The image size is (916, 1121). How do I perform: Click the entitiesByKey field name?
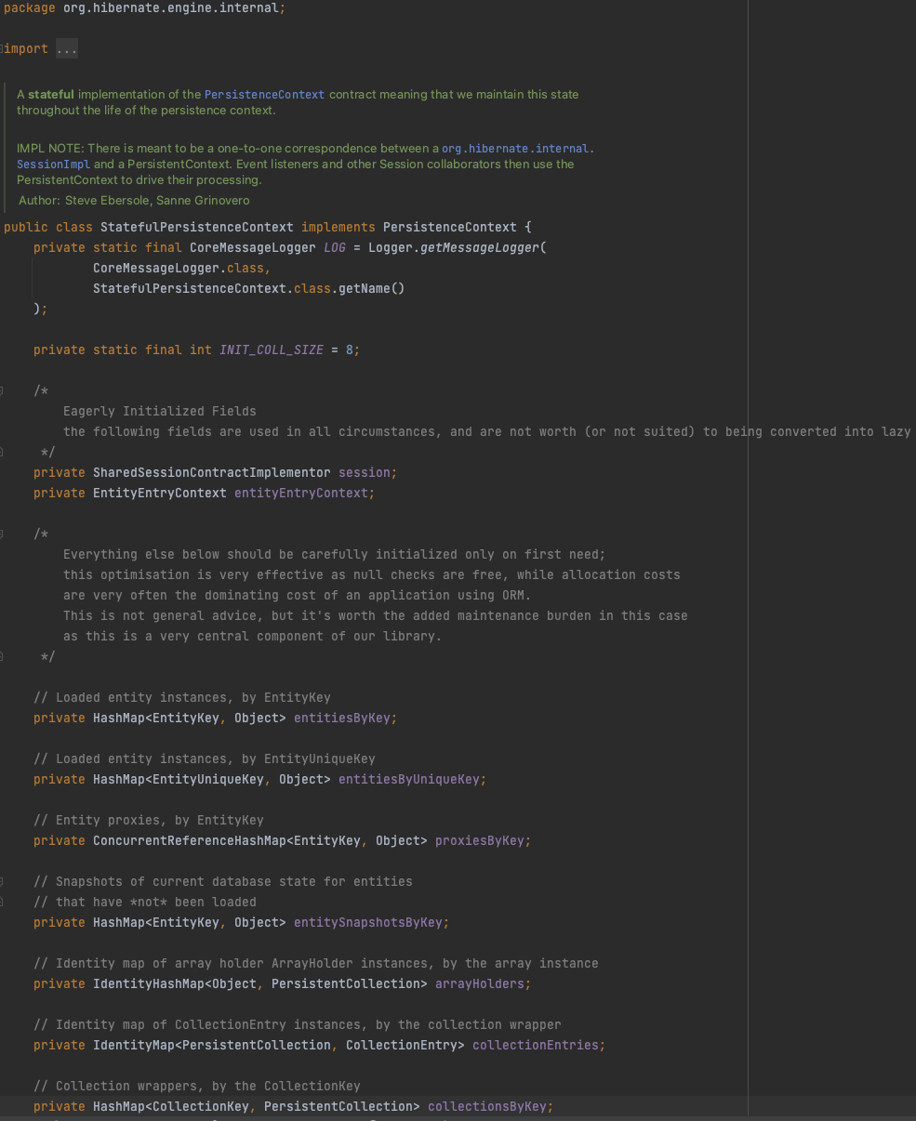point(342,719)
